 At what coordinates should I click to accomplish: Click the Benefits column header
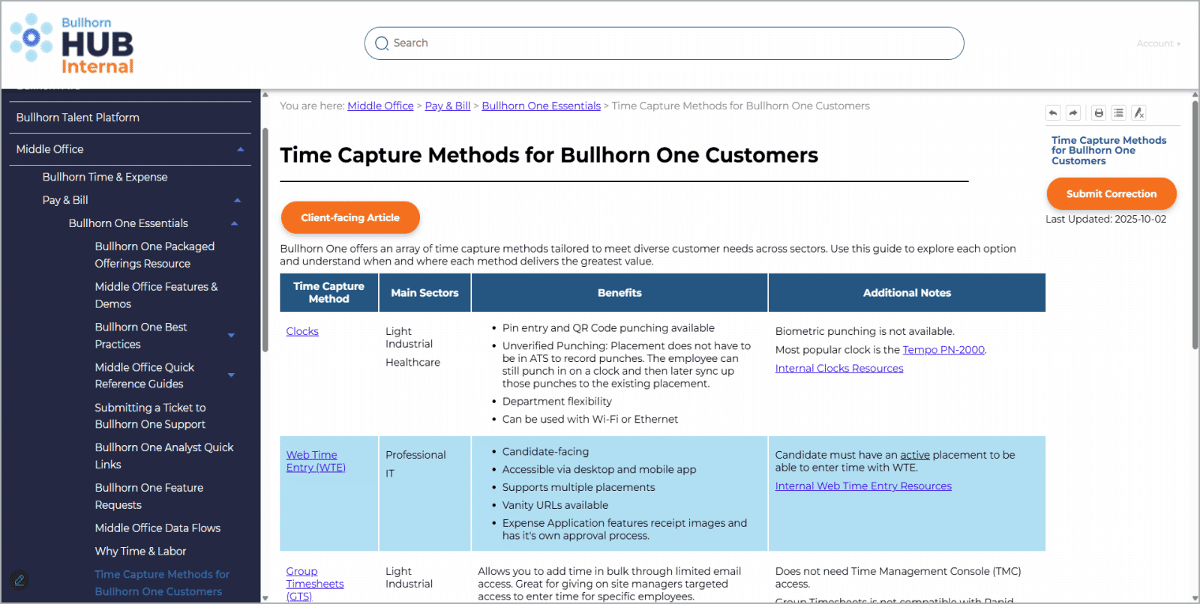619,292
